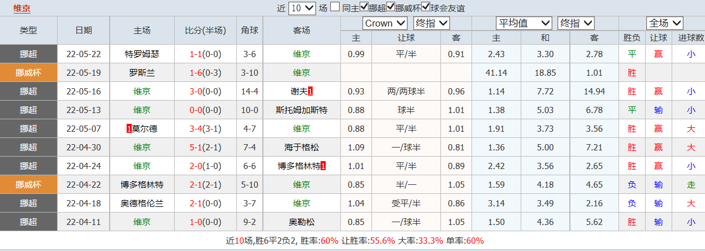Open the match count dropdown showing 10
The image size is (705, 251).
tap(302, 8)
